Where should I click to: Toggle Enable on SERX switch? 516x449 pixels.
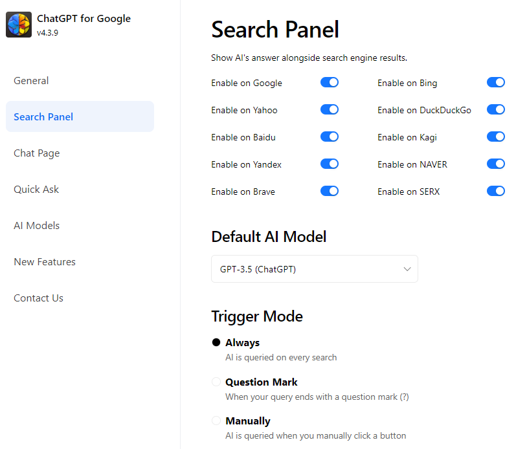(495, 191)
